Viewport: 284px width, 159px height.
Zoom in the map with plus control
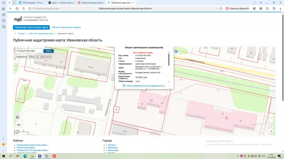tap(271, 127)
